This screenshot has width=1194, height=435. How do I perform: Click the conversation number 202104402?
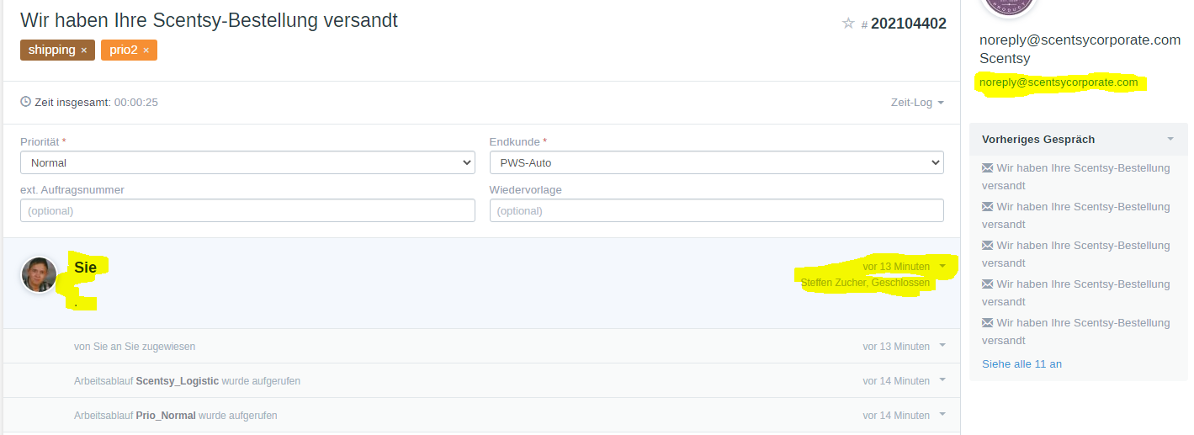[x=909, y=24]
